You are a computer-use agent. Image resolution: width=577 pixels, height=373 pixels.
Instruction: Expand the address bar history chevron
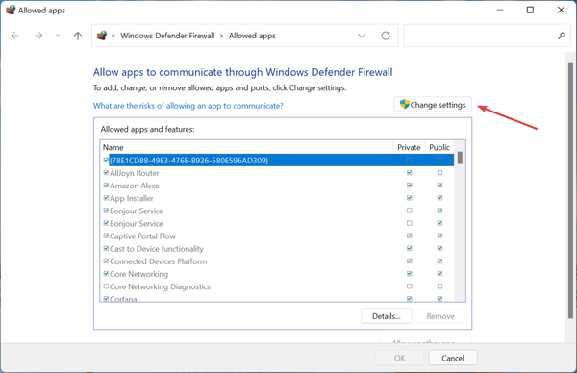click(362, 36)
